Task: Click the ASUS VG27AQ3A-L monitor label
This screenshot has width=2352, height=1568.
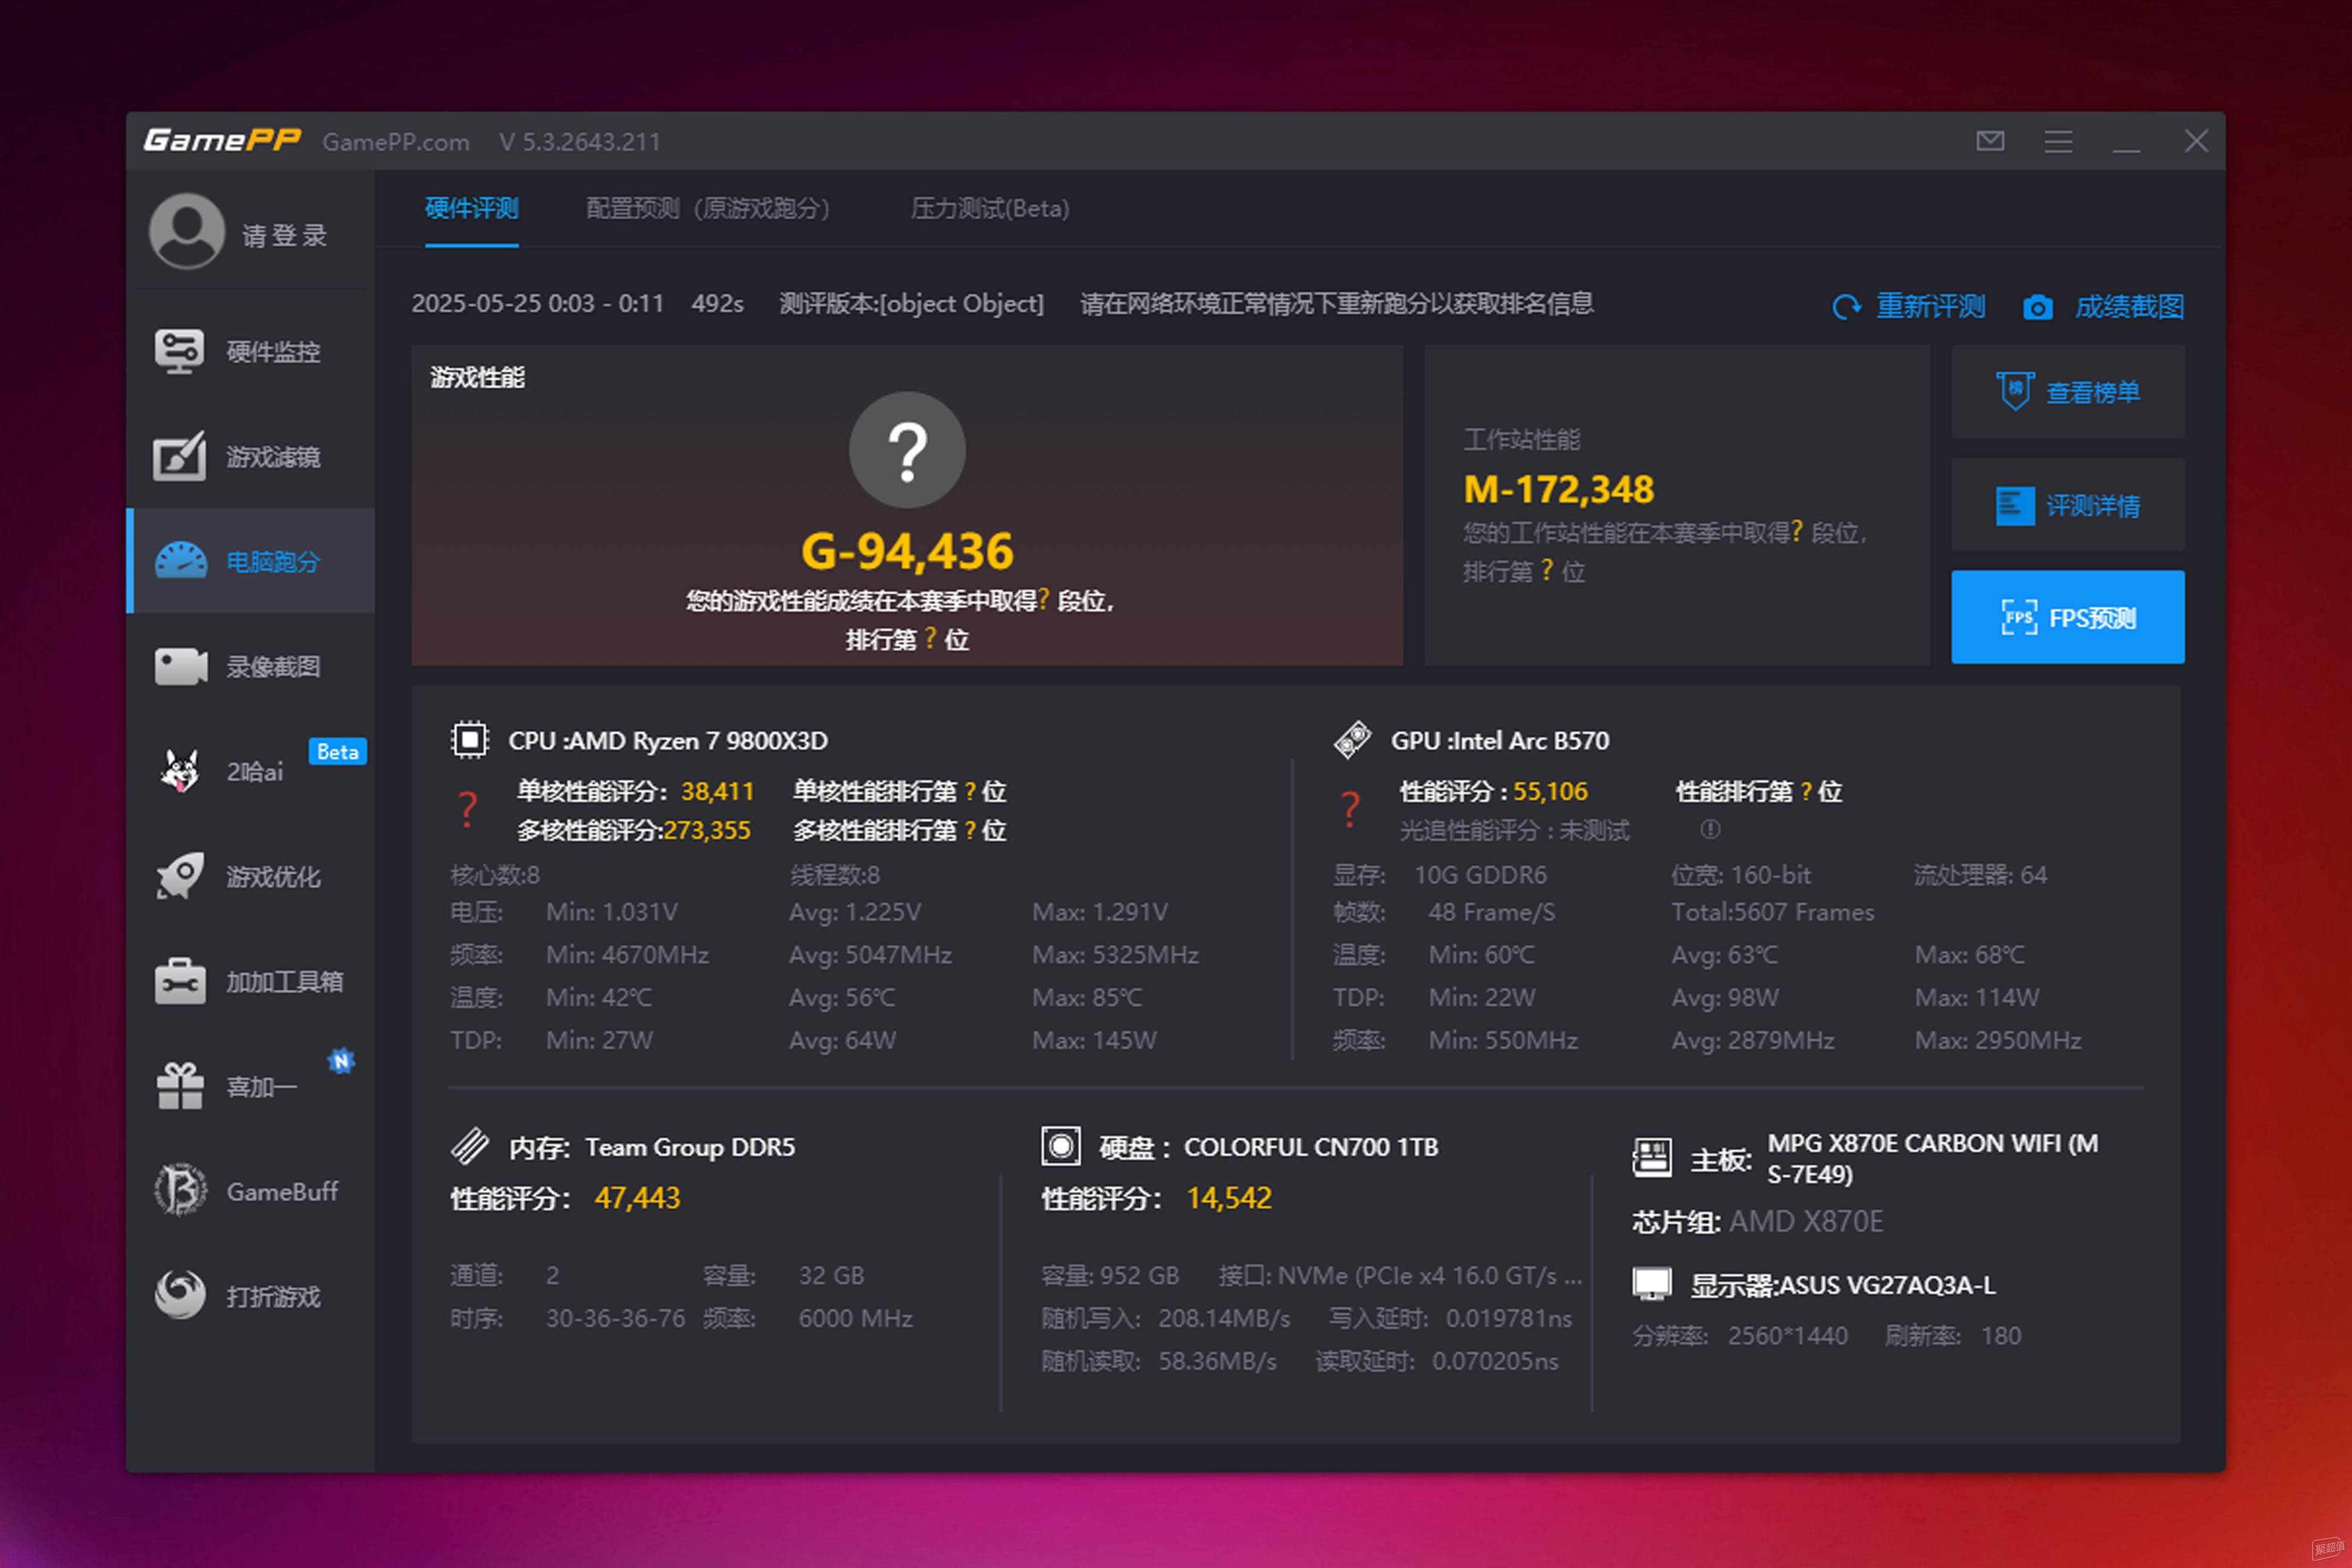Action: click(1887, 1285)
